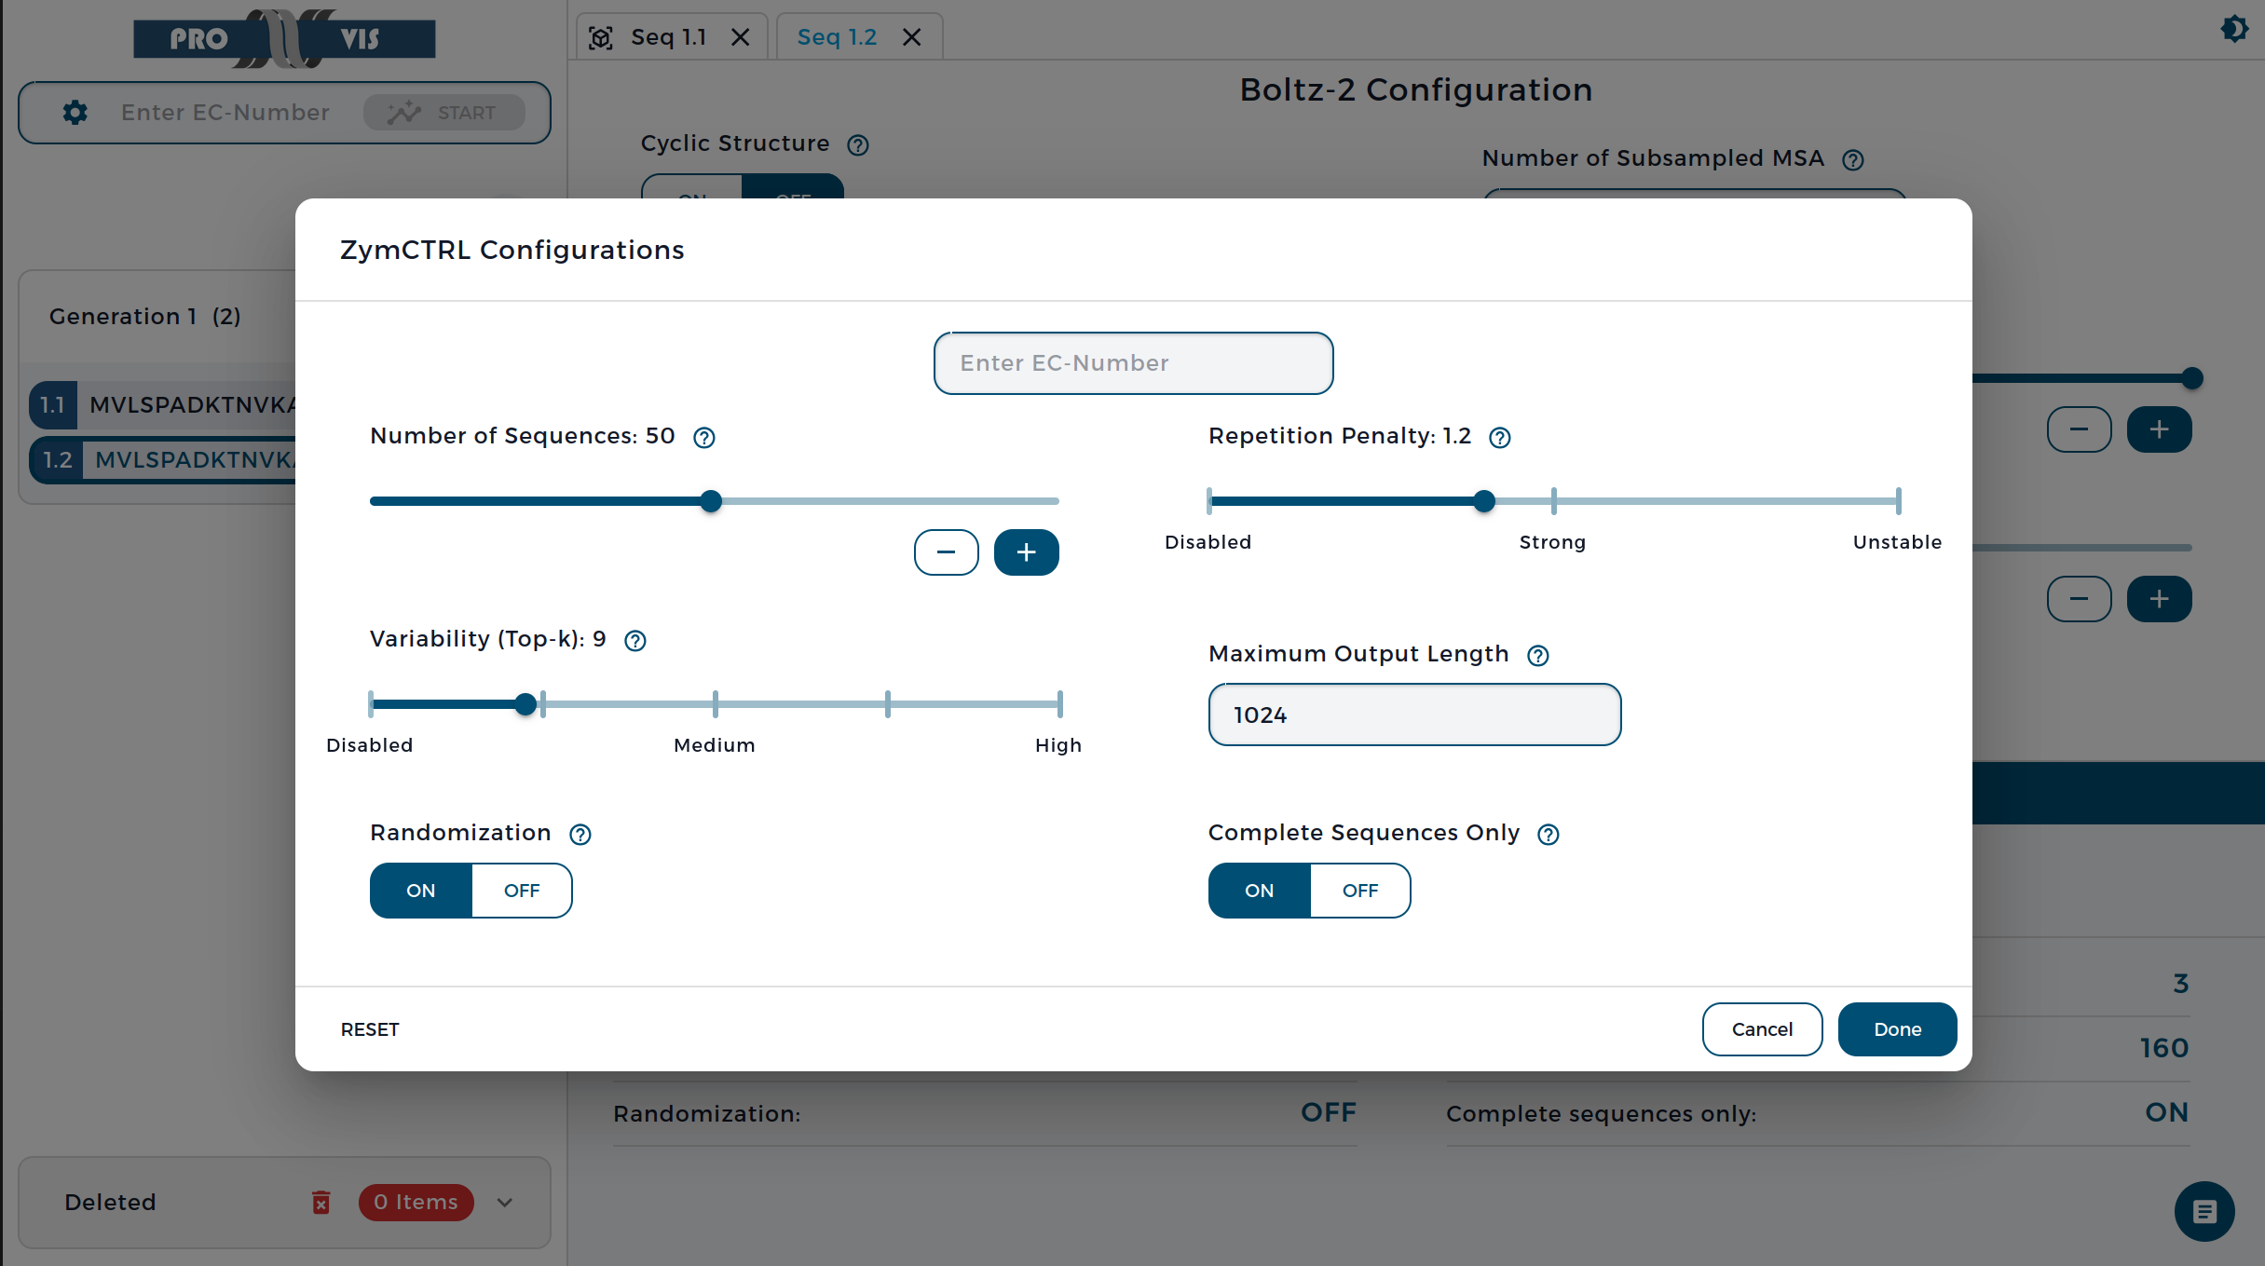This screenshot has width=2265, height=1266.
Task: Open Maximum Output Length help icon
Action: pos(1538,656)
